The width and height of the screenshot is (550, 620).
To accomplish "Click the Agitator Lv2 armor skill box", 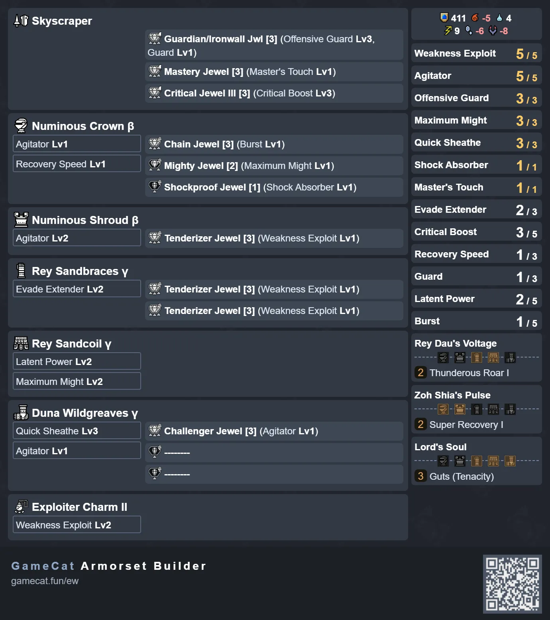I will coord(77,238).
